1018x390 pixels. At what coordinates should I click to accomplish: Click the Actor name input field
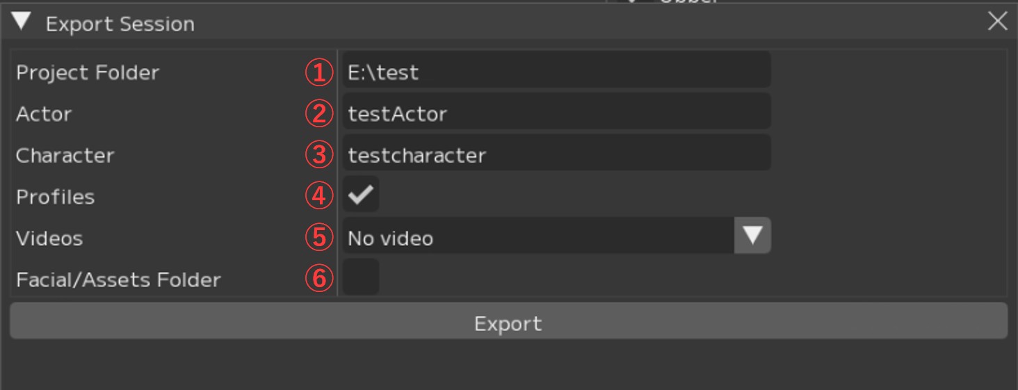(556, 113)
